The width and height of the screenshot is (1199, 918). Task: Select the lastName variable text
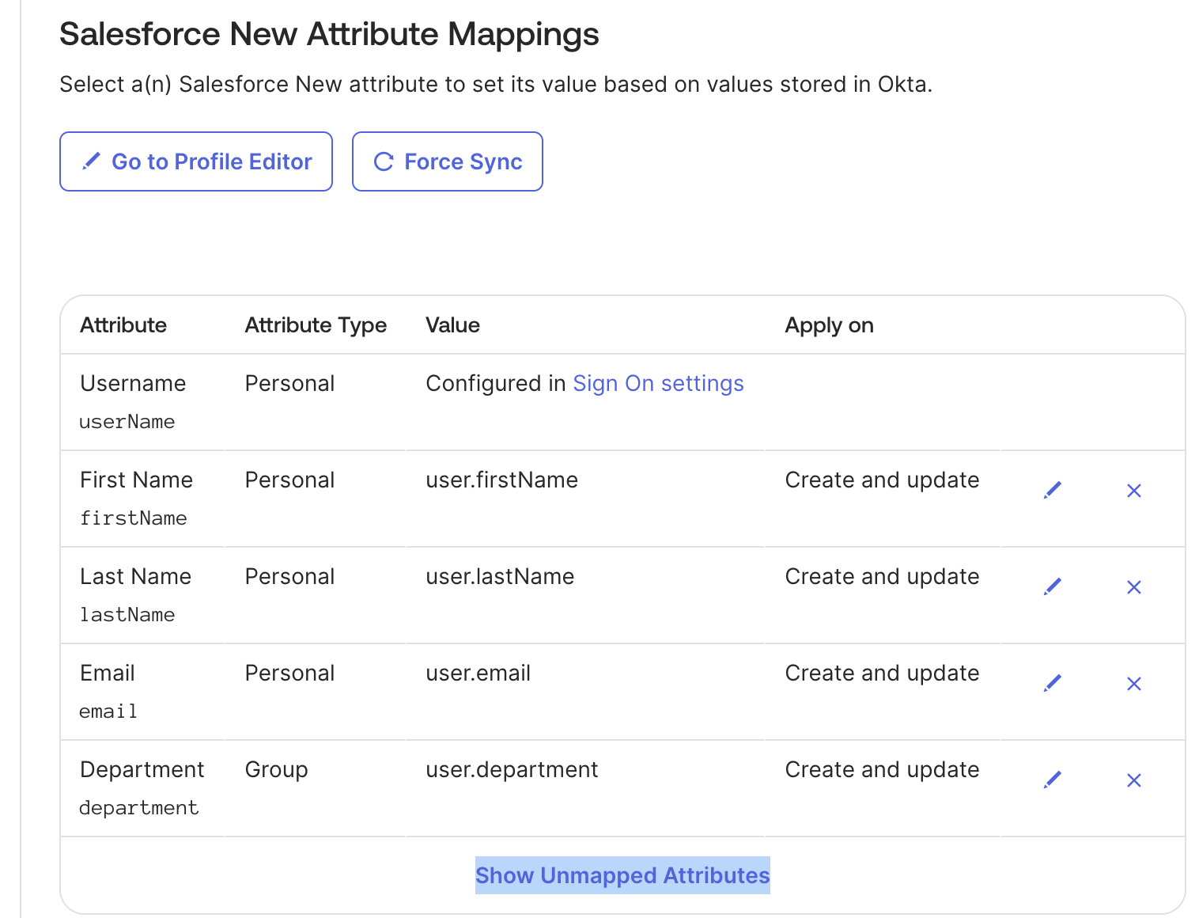click(127, 615)
